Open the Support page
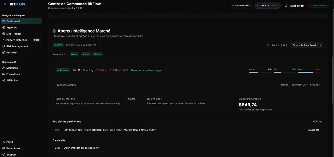The image size is (334, 157). click(21, 154)
